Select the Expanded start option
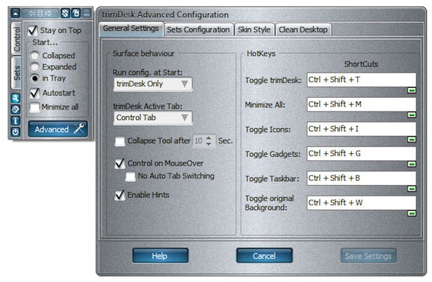The height and width of the screenshot is (282, 432). pos(35,67)
